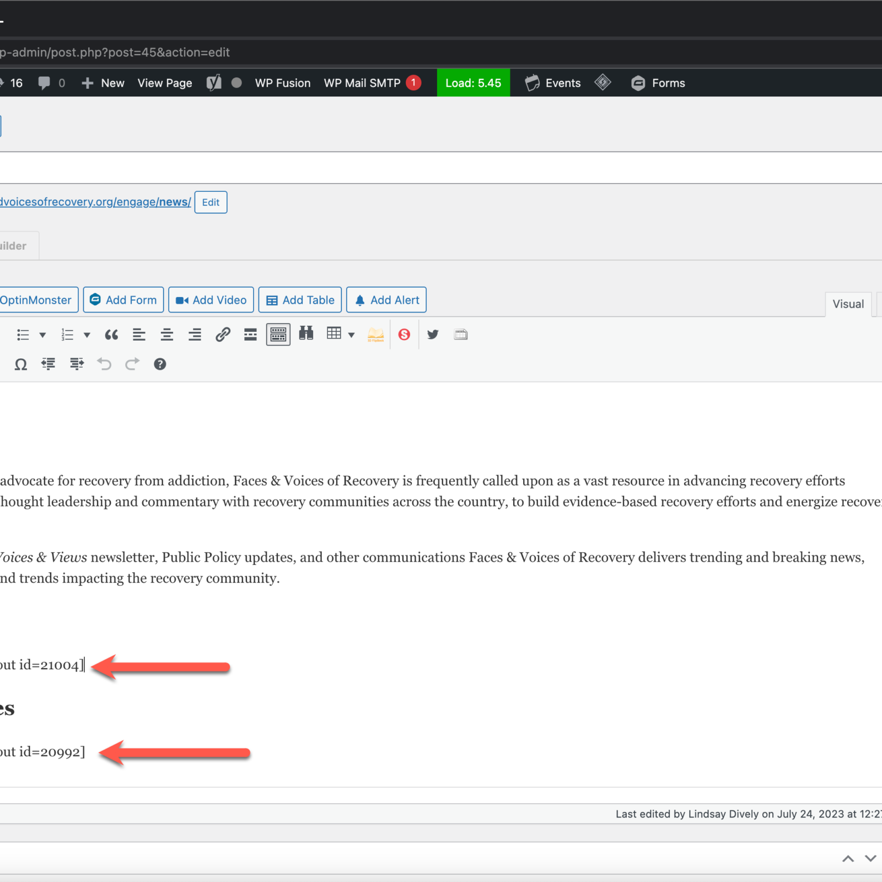Viewport: 882px width, 882px height.
Task: Click the Add Form button
Action: pos(123,300)
